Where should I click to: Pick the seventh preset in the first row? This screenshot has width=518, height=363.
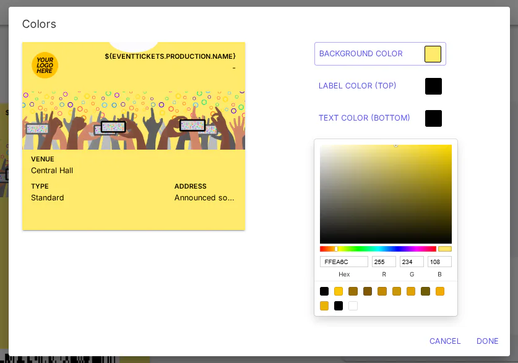point(411,291)
